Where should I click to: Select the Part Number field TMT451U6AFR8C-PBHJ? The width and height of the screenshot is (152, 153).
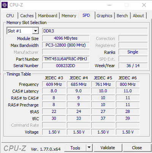[66, 59]
